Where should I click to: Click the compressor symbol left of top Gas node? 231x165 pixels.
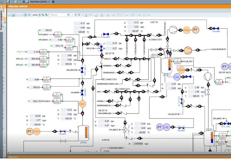click(173, 30)
